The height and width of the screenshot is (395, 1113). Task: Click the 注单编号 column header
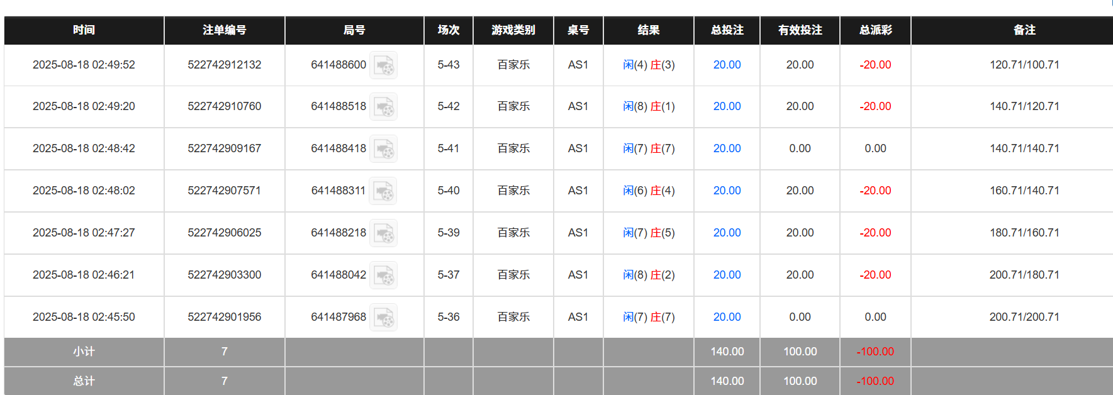[224, 30]
